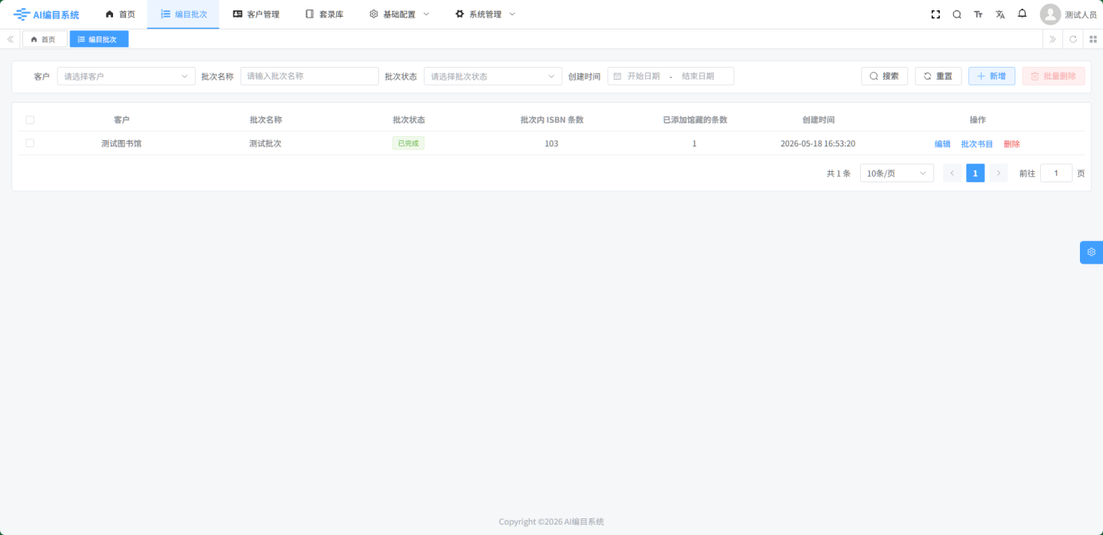
Task: Open the tab grid options icon
Action: [1093, 39]
